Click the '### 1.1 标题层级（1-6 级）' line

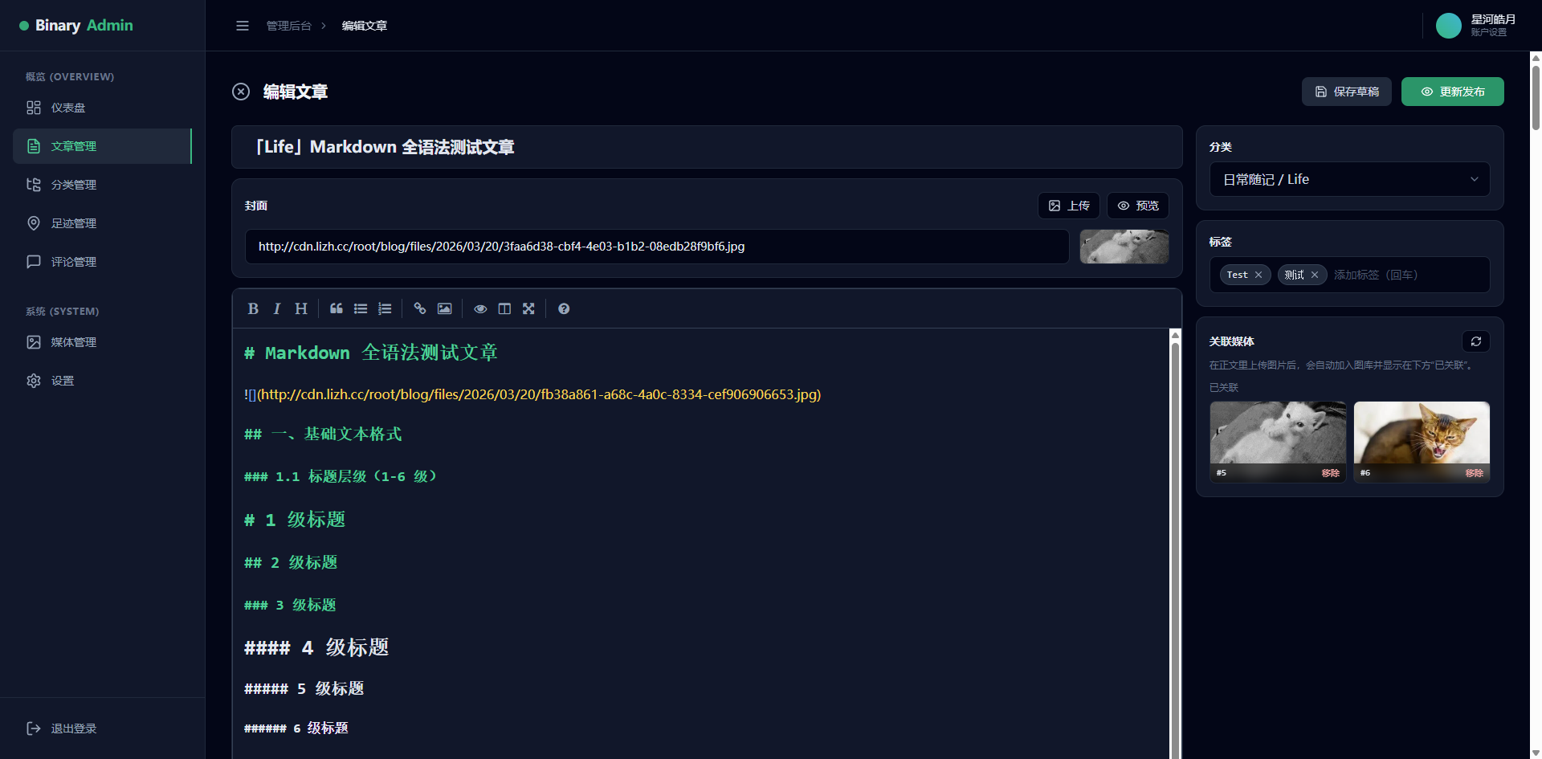coord(341,476)
